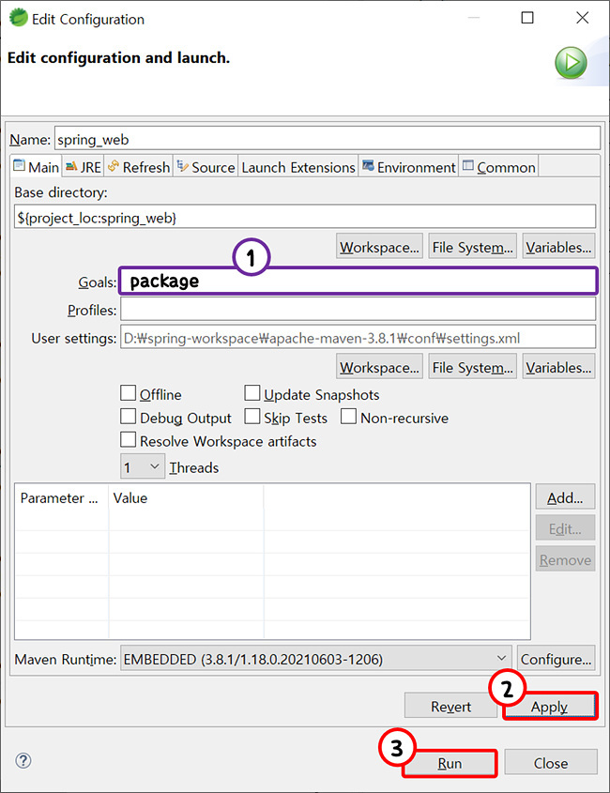The image size is (610, 793).
Task: Toggle the Non-recursive checkbox
Action: point(348,417)
